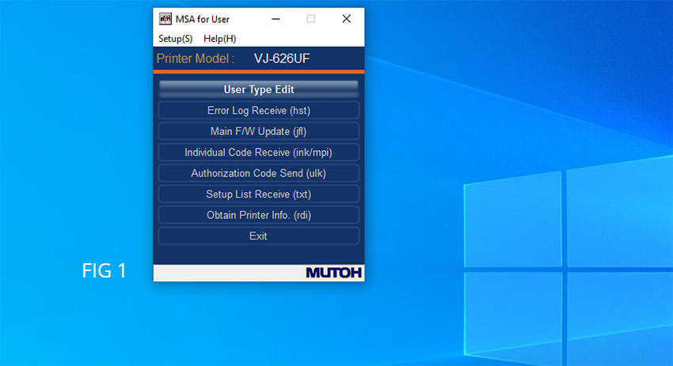The image size is (673, 366).
Task: Choose Individual Code Receive (ink/mpi)
Action: [x=258, y=153]
